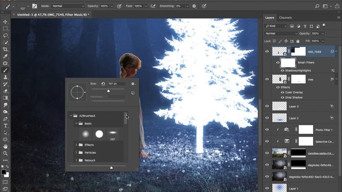This screenshot has height=192, width=342.
Task: Switch to the Channels tab
Action: click(x=285, y=18)
